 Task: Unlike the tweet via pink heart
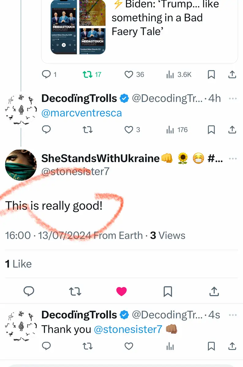(121, 292)
